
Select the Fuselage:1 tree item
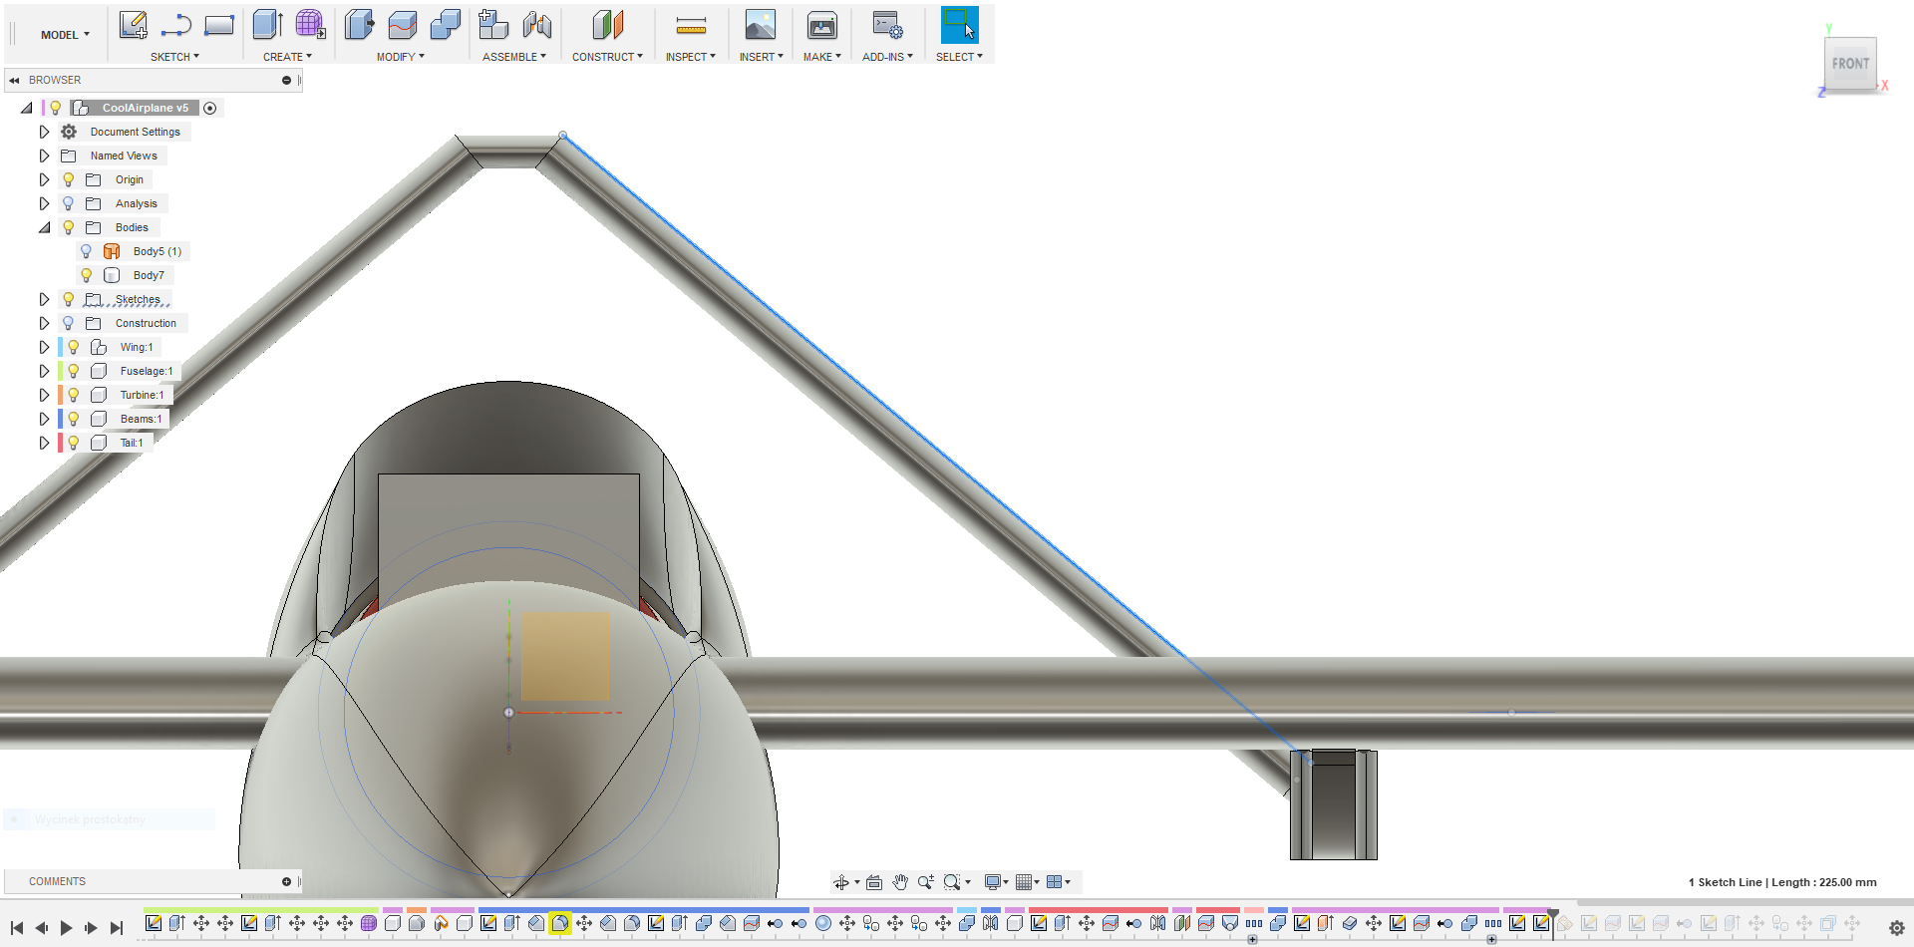[x=146, y=371]
